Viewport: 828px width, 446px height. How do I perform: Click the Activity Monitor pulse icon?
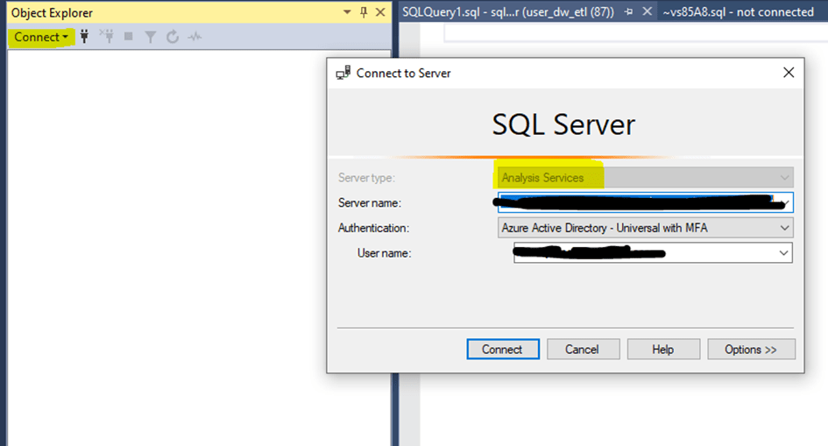[195, 37]
